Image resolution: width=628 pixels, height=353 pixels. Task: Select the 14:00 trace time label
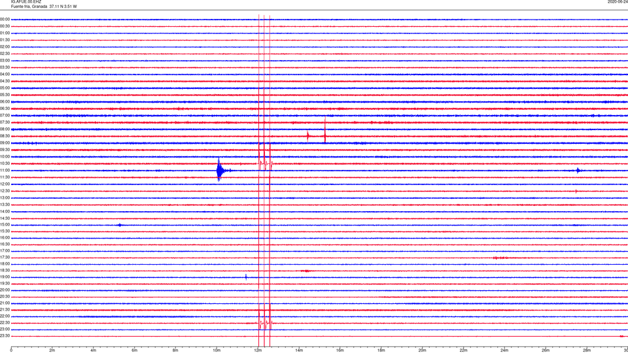5,212
